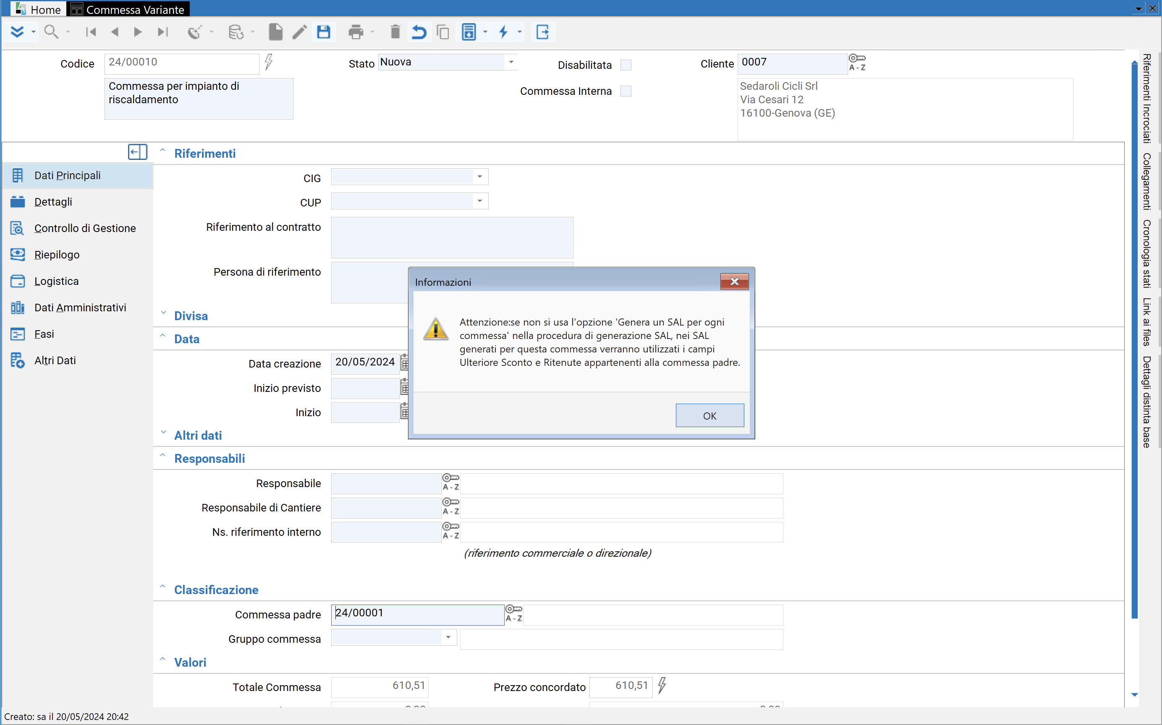Click the calculator document toolbar icon
This screenshot has width=1162, height=725.
click(469, 32)
